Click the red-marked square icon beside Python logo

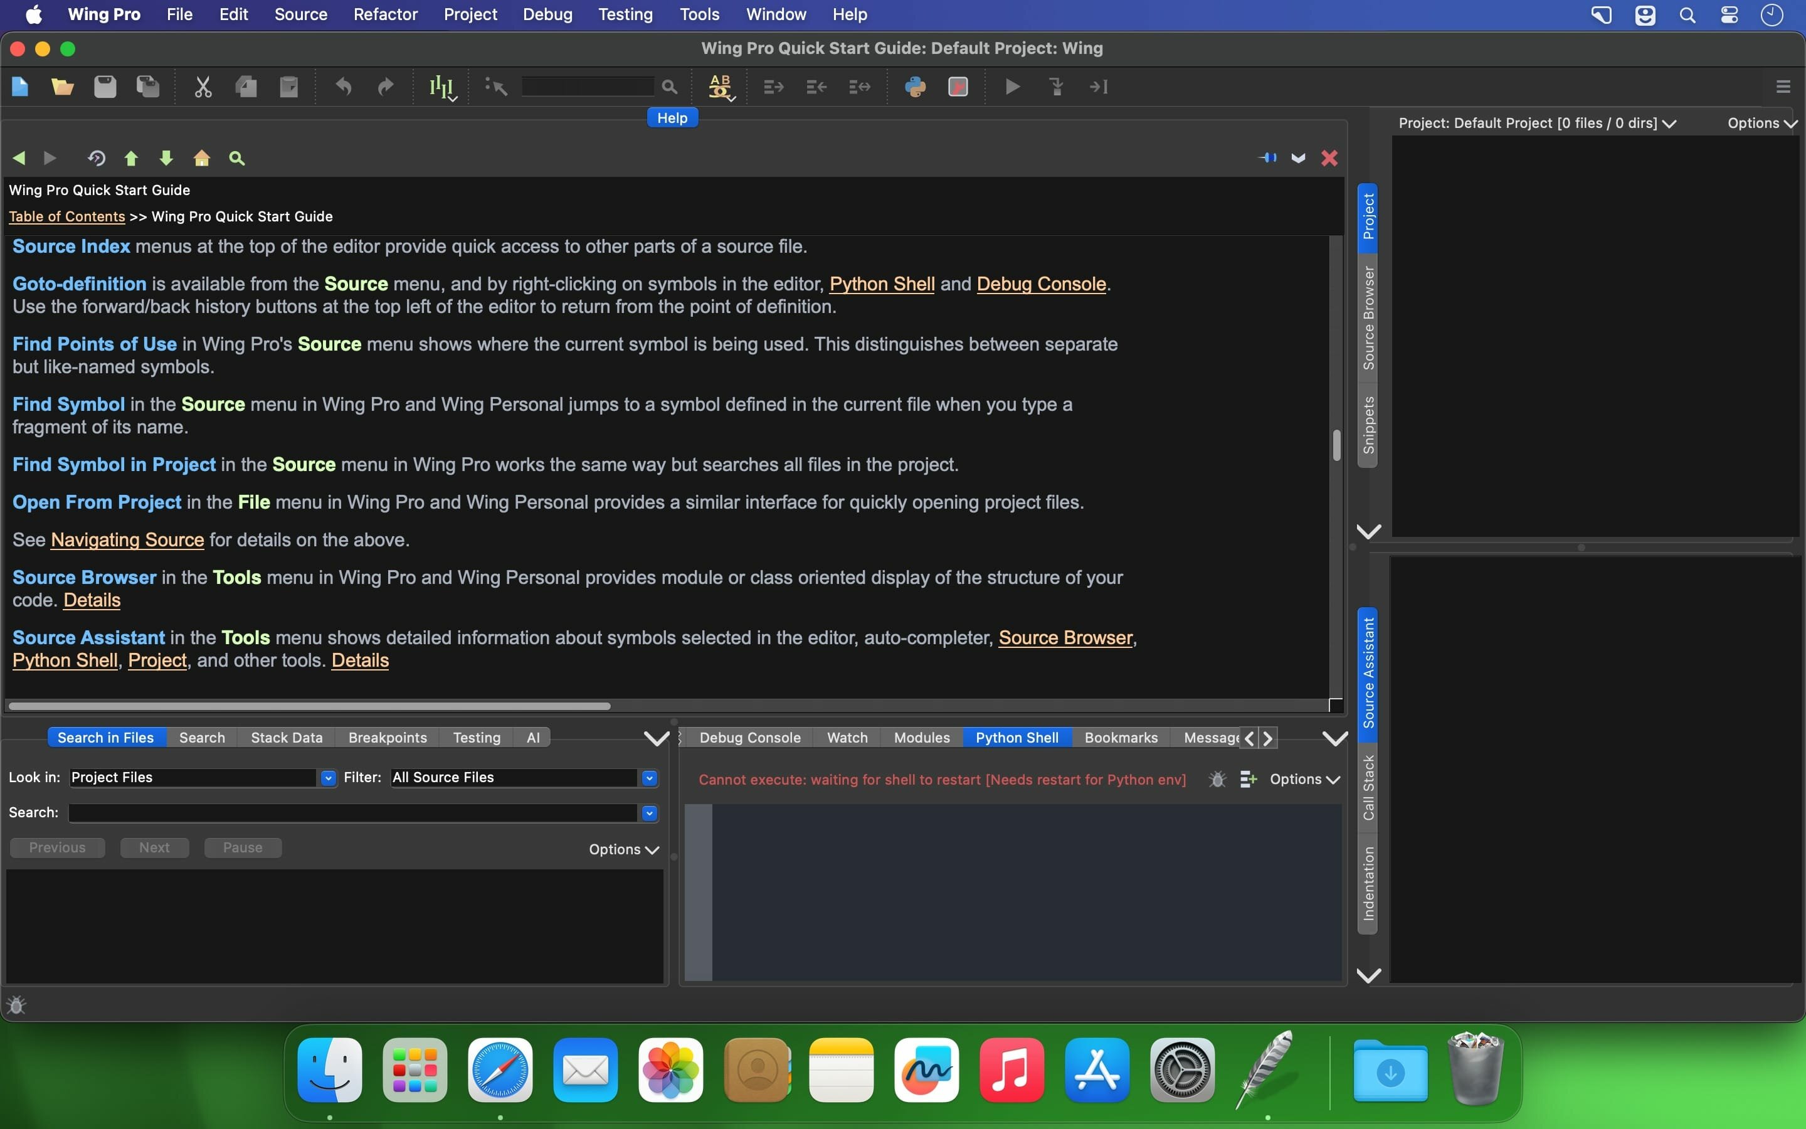(958, 87)
